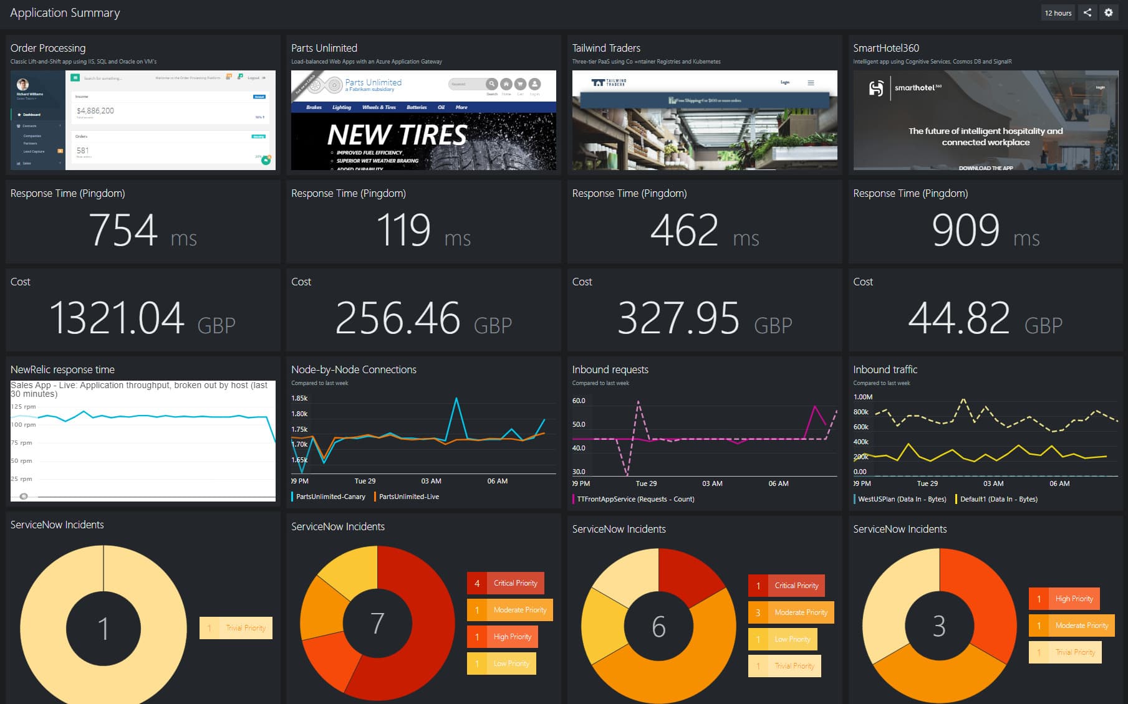Click Moderate Priority legend showing 3 incidents

pyautogui.click(x=791, y=612)
